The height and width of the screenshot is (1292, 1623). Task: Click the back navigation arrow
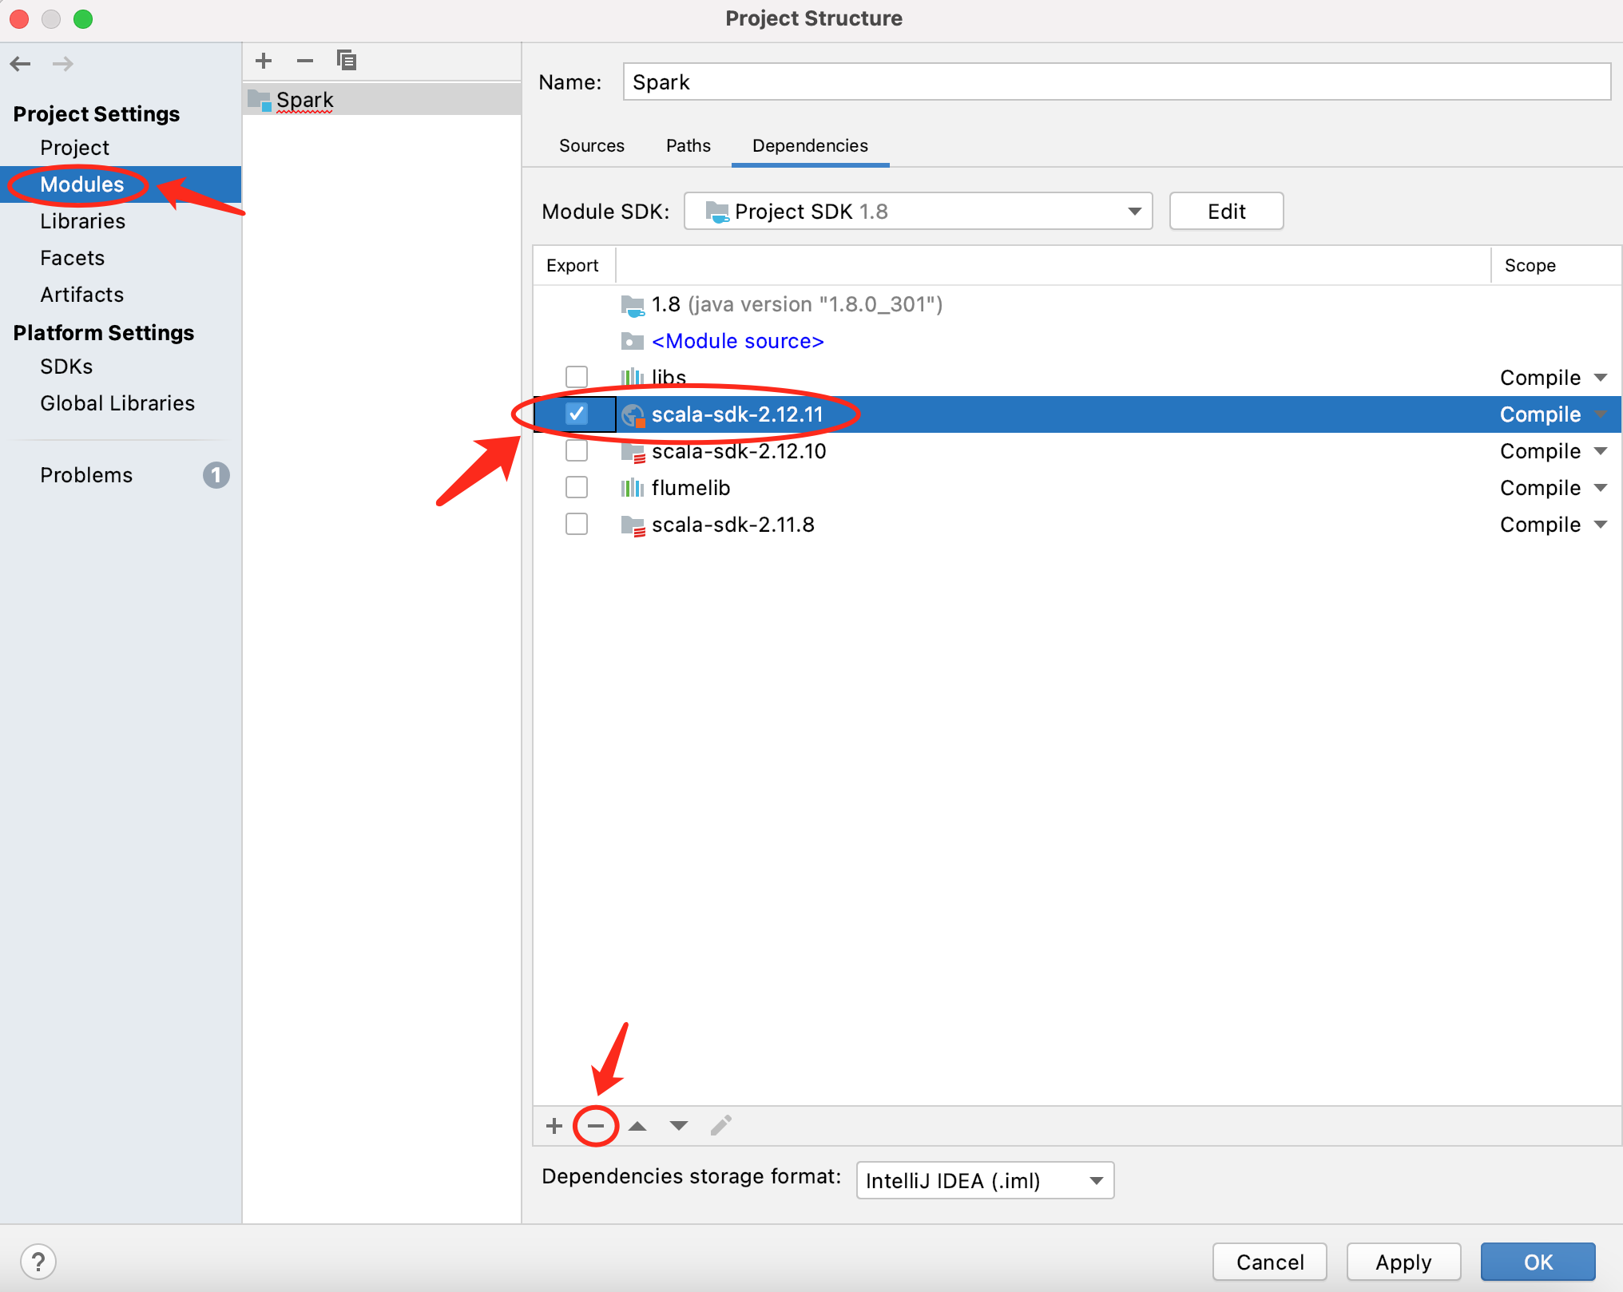click(x=22, y=64)
